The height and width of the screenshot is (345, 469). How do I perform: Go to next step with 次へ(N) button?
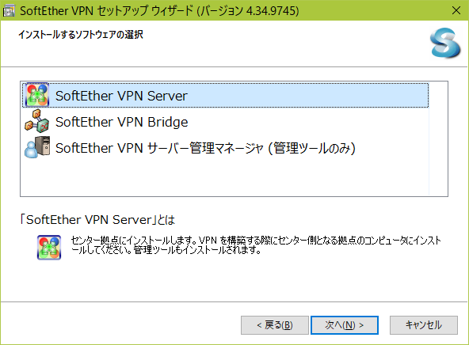(x=345, y=325)
